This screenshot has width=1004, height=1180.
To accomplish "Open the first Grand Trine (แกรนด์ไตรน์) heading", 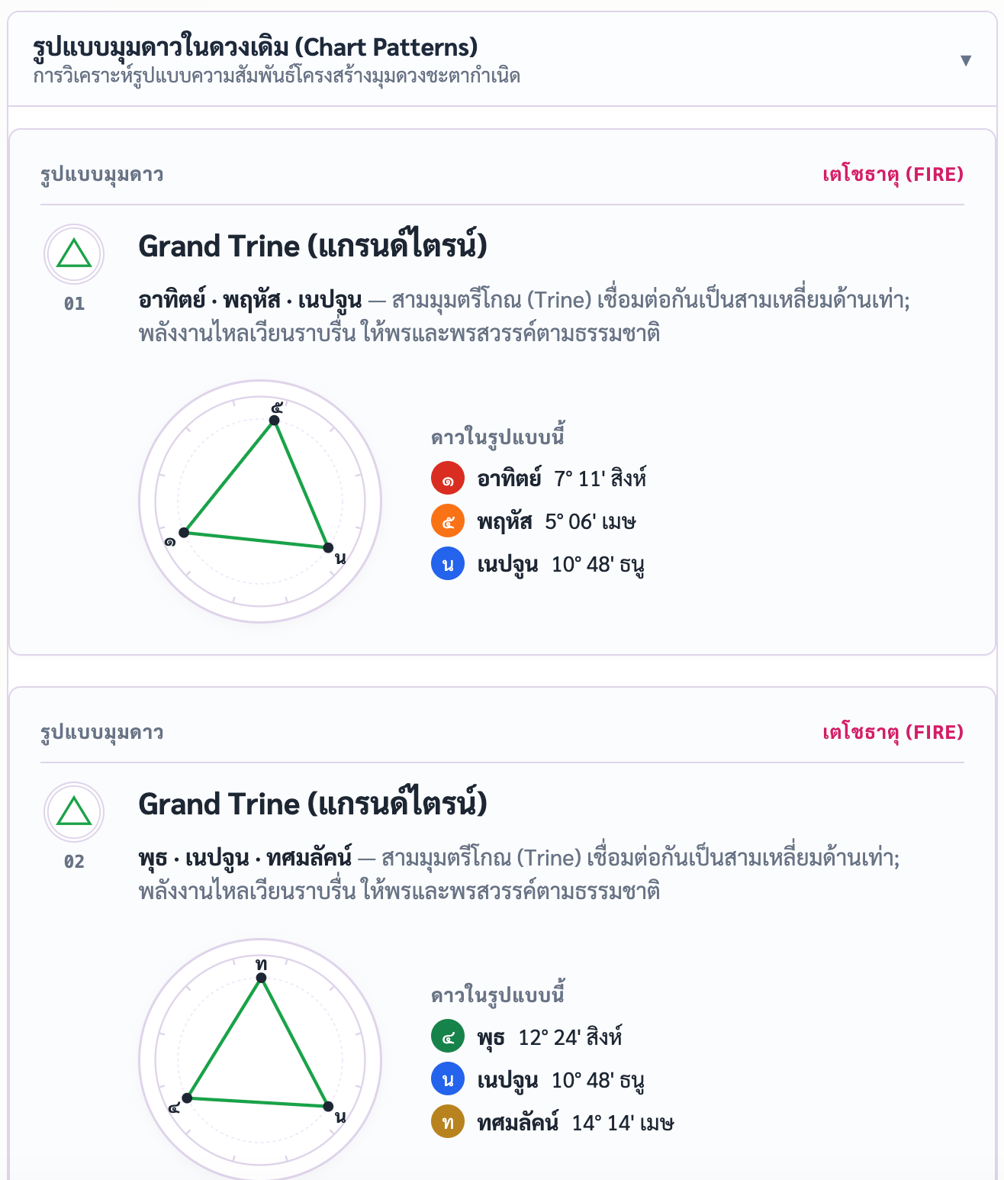I will point(313,247).
